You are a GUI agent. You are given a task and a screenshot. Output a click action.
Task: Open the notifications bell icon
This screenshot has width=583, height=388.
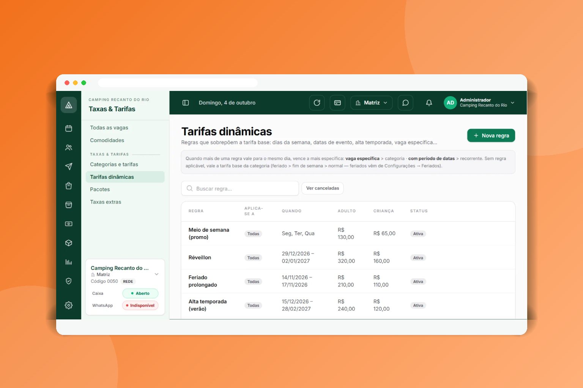[429, 103]
